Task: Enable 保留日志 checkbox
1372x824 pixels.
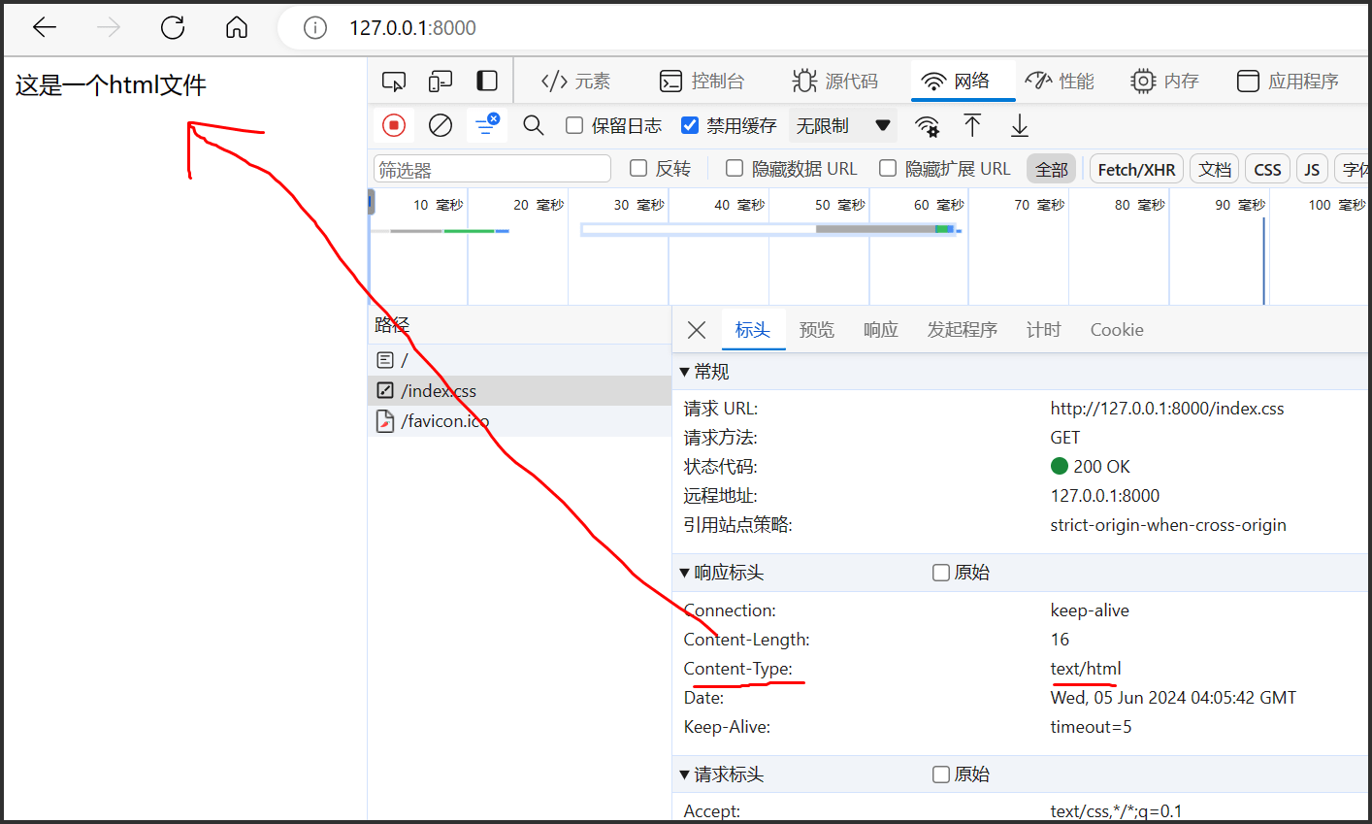Action: click(x=574, y=125)
